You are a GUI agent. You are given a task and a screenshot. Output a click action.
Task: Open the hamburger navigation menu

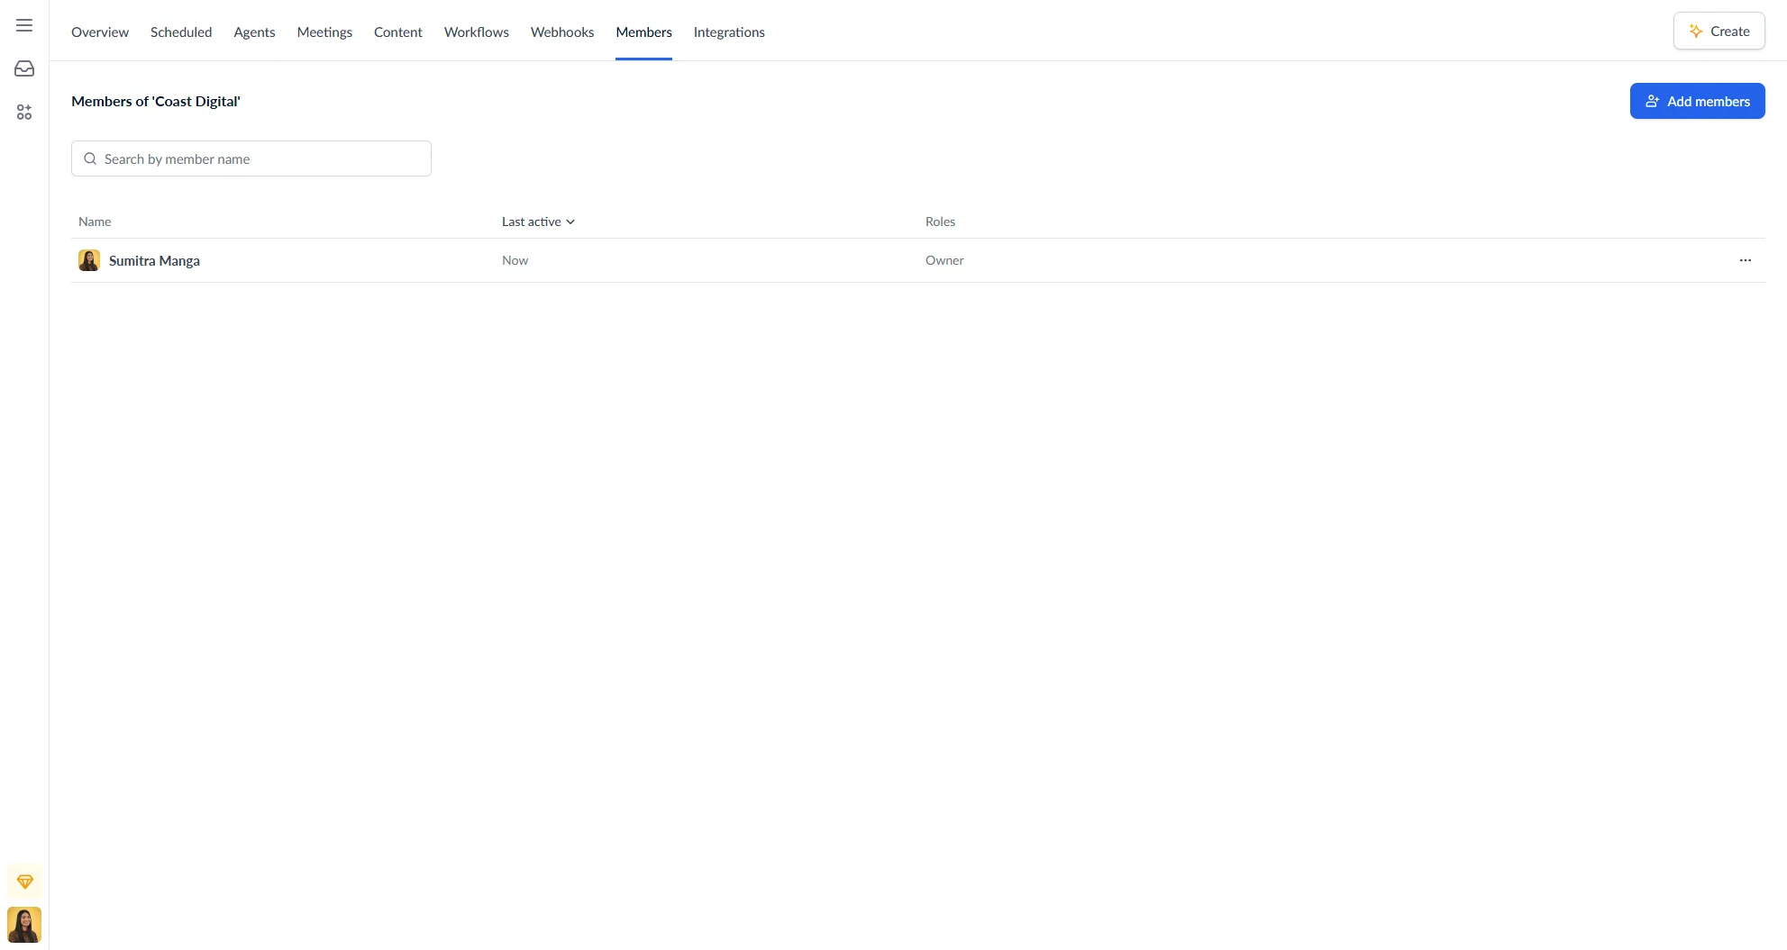[23, 24]
